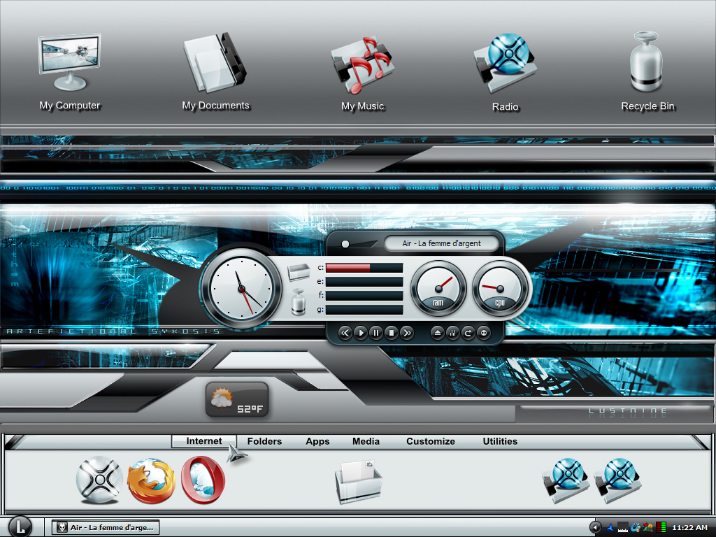Pause the playing track
Screen dimensions: 716x537
point(375,333)
